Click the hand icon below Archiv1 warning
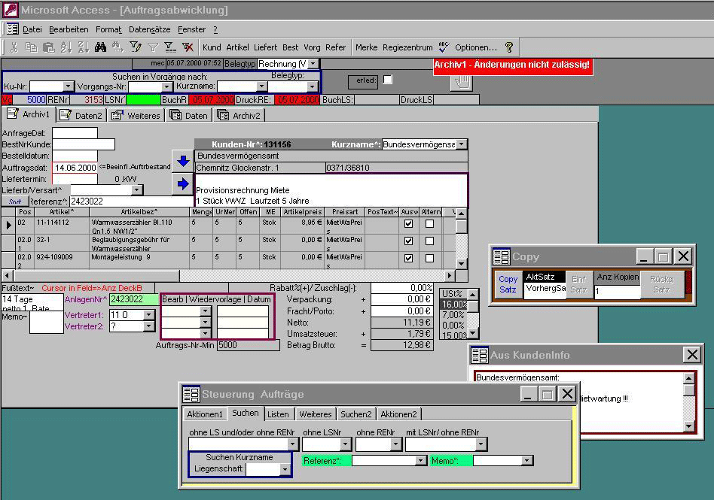This screenshot has width=714, height=500. point(461,83)
